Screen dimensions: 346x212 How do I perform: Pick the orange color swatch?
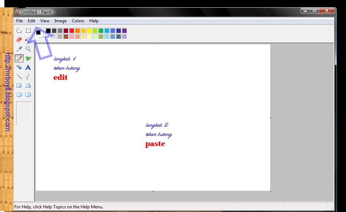pos(78,31)
